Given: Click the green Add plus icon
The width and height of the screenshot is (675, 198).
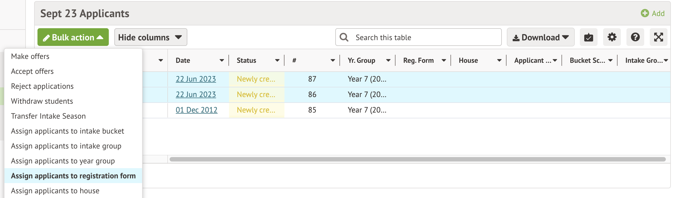Looking at the screenshot, I should (645, 13).
